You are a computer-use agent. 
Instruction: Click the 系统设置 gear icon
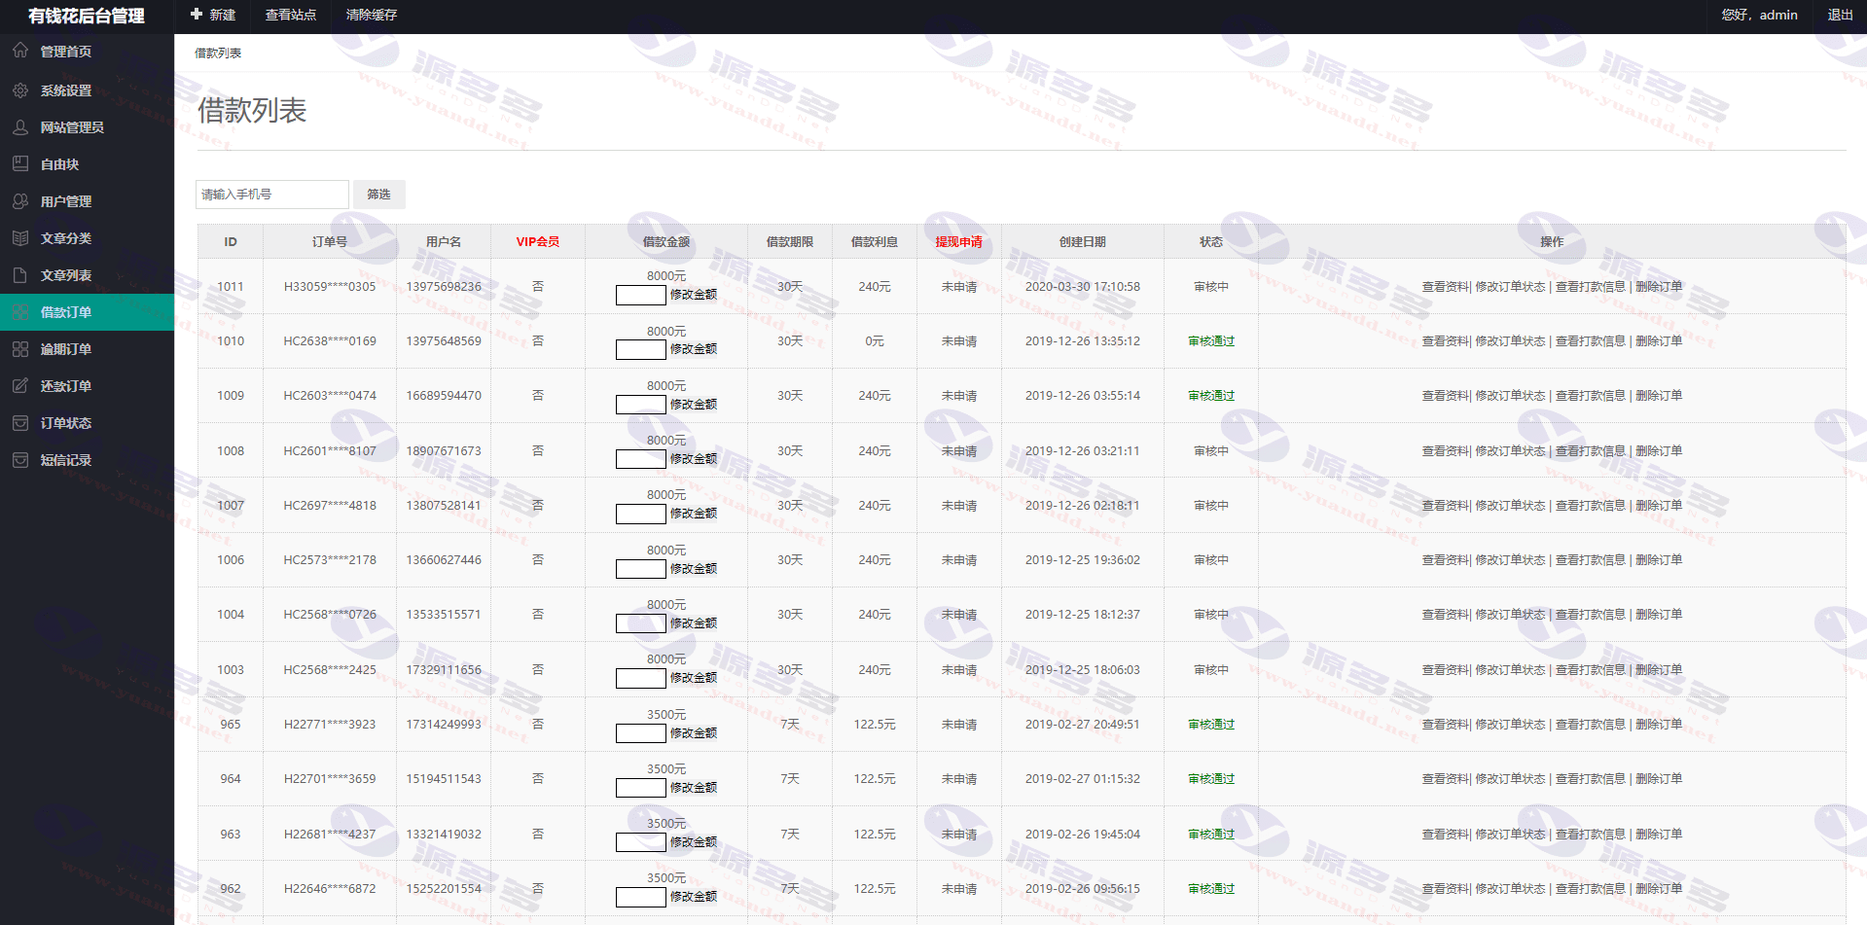tap(20, 90)
